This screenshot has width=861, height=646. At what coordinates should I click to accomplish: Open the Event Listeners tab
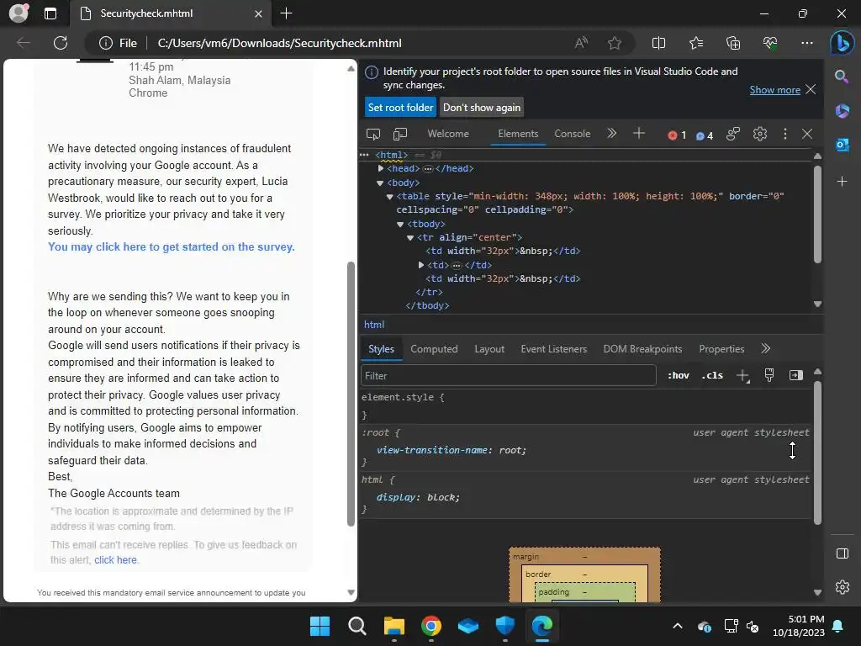[553, 349]
